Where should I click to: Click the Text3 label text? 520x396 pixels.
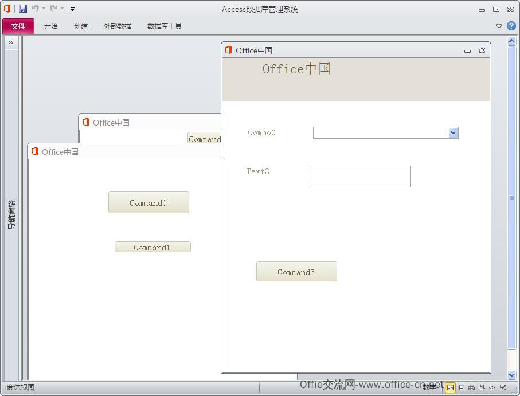257,171
